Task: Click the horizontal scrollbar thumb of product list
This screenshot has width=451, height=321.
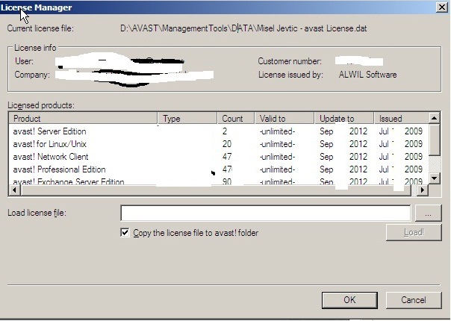Action: click(x=216, y=190)
